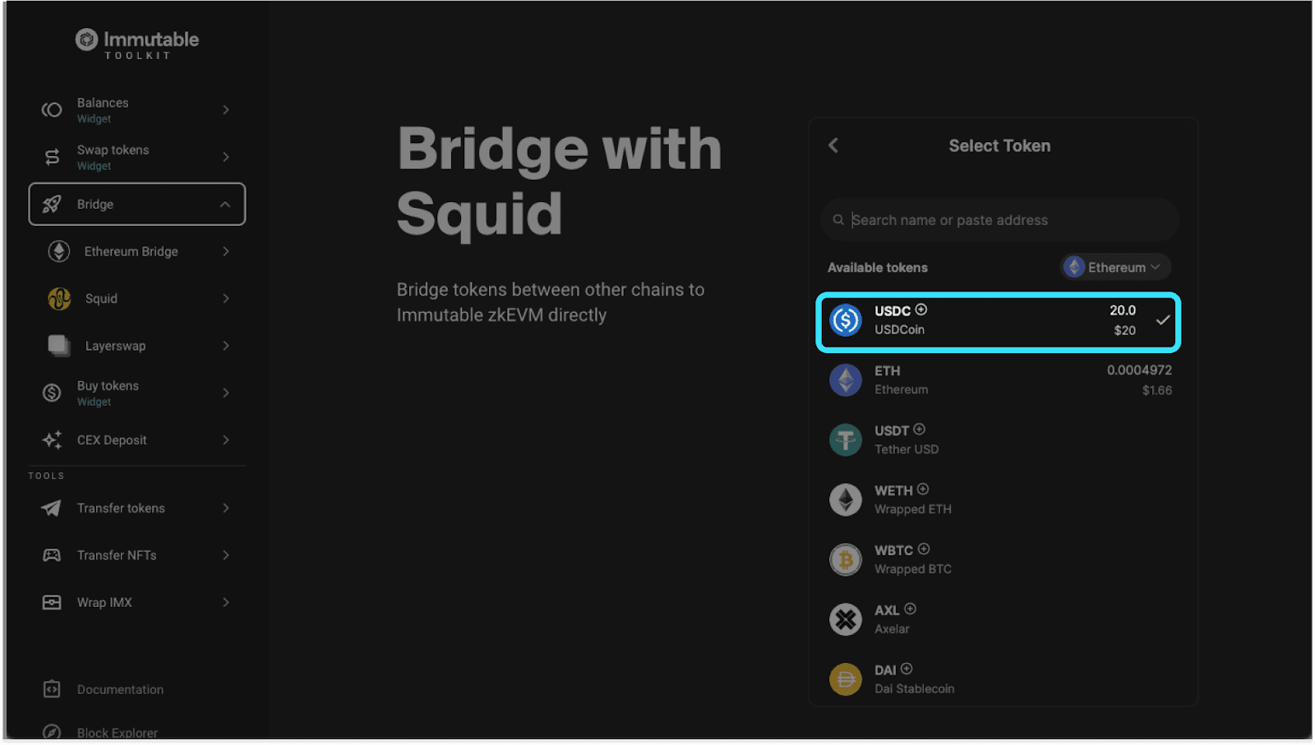Image resolution: width=1315 pixels, height=745 pixels.
Task: Select the USDC token row
Action: click(997, 322)
